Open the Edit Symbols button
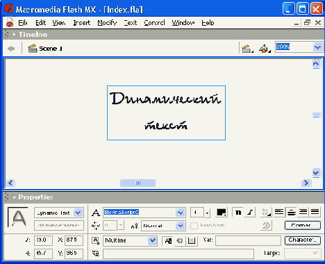This screenshot has height=264, width=325. pyautogui.click(x=265, y=49)
